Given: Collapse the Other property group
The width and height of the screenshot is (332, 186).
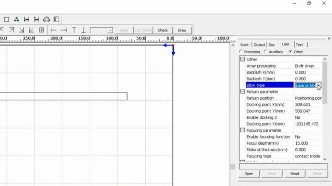Looking at the screenshot, I should [242, 59].
